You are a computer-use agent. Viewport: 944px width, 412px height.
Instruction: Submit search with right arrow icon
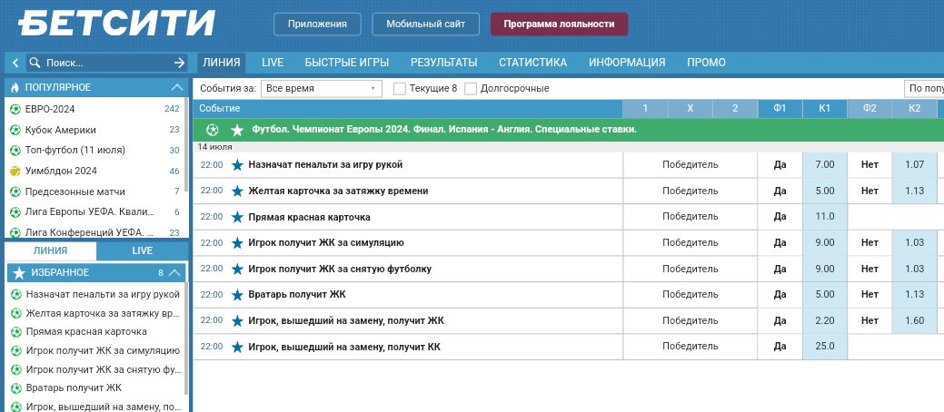(179, 63)
